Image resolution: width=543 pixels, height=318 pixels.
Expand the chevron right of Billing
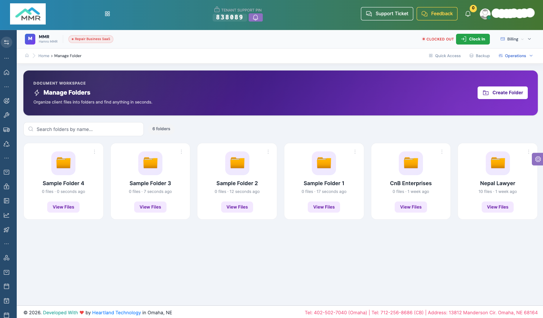[x=529, y=39]
